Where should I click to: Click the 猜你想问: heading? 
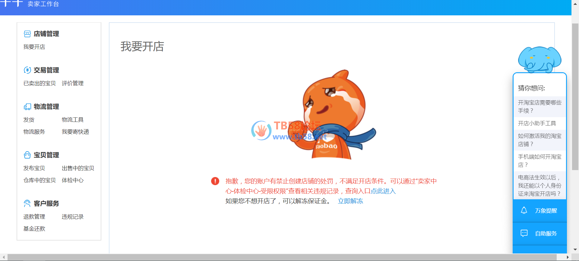[531, 88]
